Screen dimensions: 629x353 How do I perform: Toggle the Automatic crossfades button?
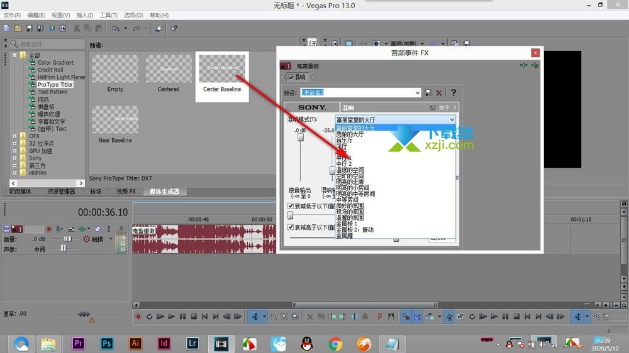(x=417, y=317)
